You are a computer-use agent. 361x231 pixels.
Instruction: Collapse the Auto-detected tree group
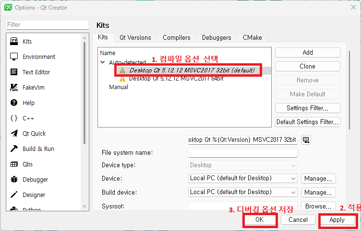[x=103, y=62]
